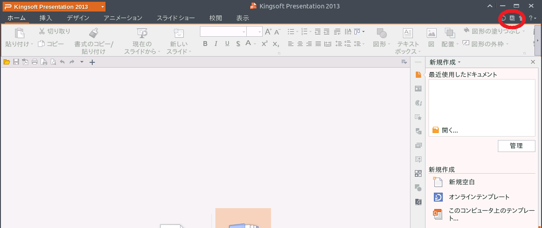The width and height of the screenshot is (542, 228).
Task: Click the center text alignment icon
Action: [300, 44]
